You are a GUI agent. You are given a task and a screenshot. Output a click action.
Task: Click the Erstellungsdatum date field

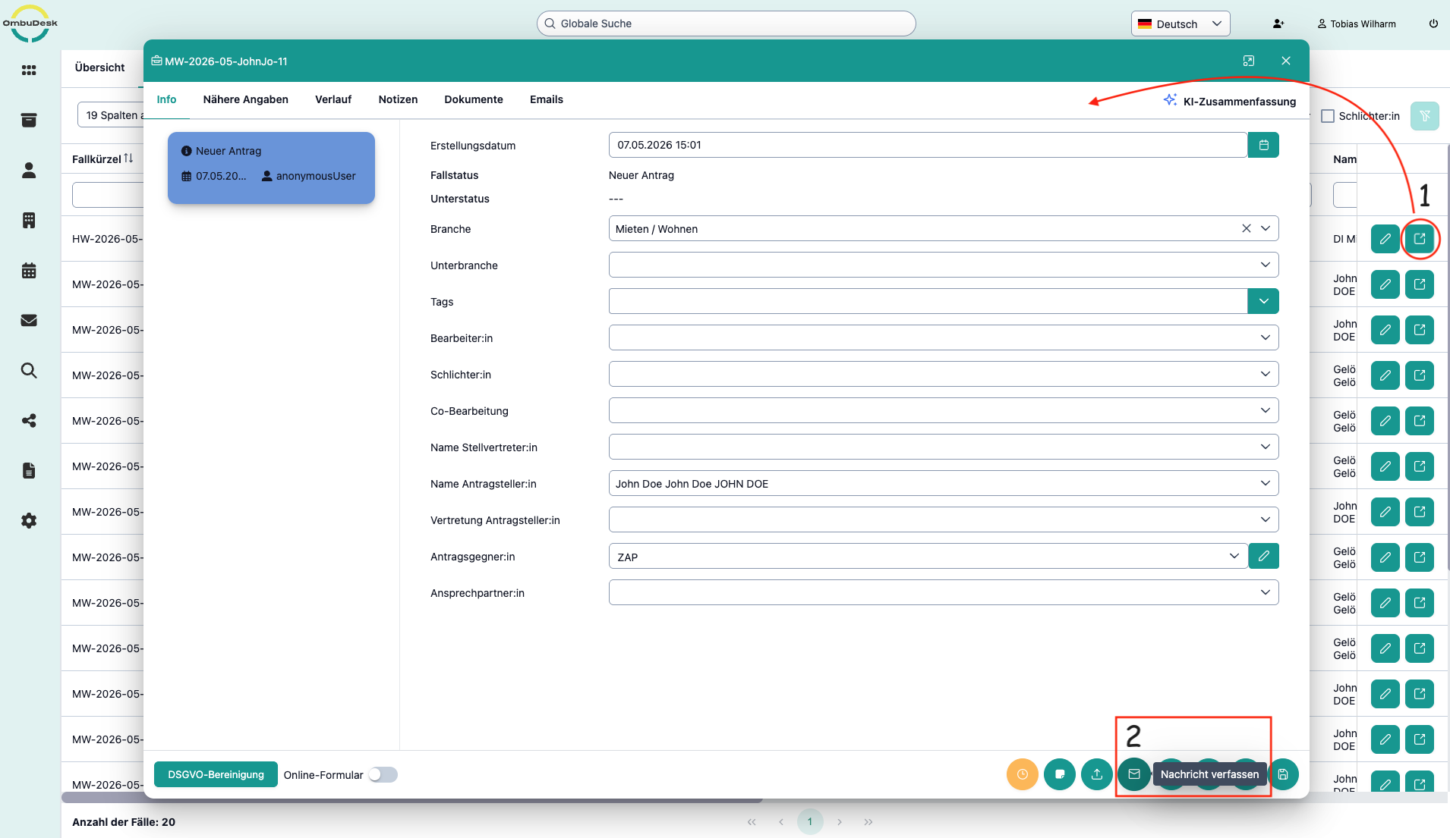[928, 145]
